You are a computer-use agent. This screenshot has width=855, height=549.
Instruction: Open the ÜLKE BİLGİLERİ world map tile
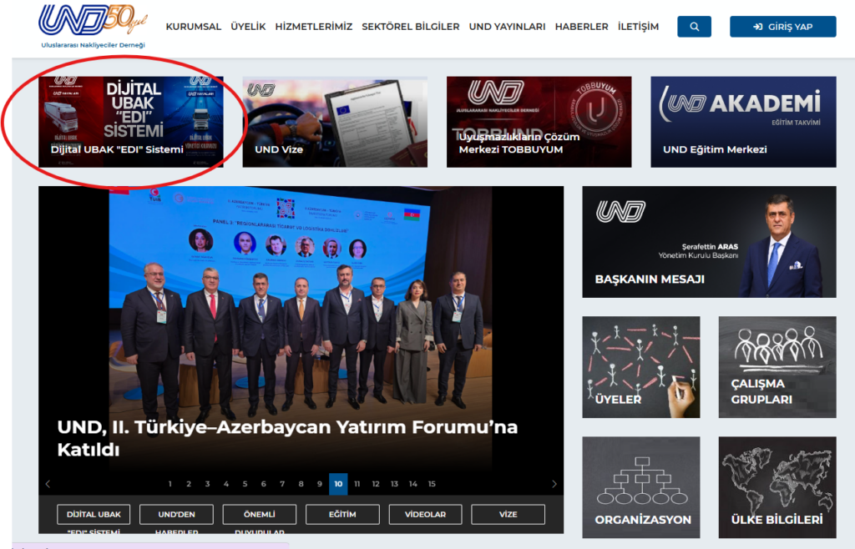777,487
